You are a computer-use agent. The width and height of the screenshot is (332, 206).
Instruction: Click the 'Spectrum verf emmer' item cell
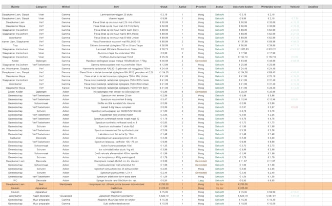coord(116,96)
